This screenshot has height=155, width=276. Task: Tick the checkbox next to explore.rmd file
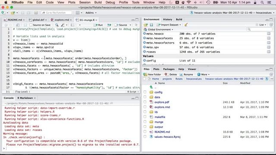pyautogui.click(x=145, y=107)
